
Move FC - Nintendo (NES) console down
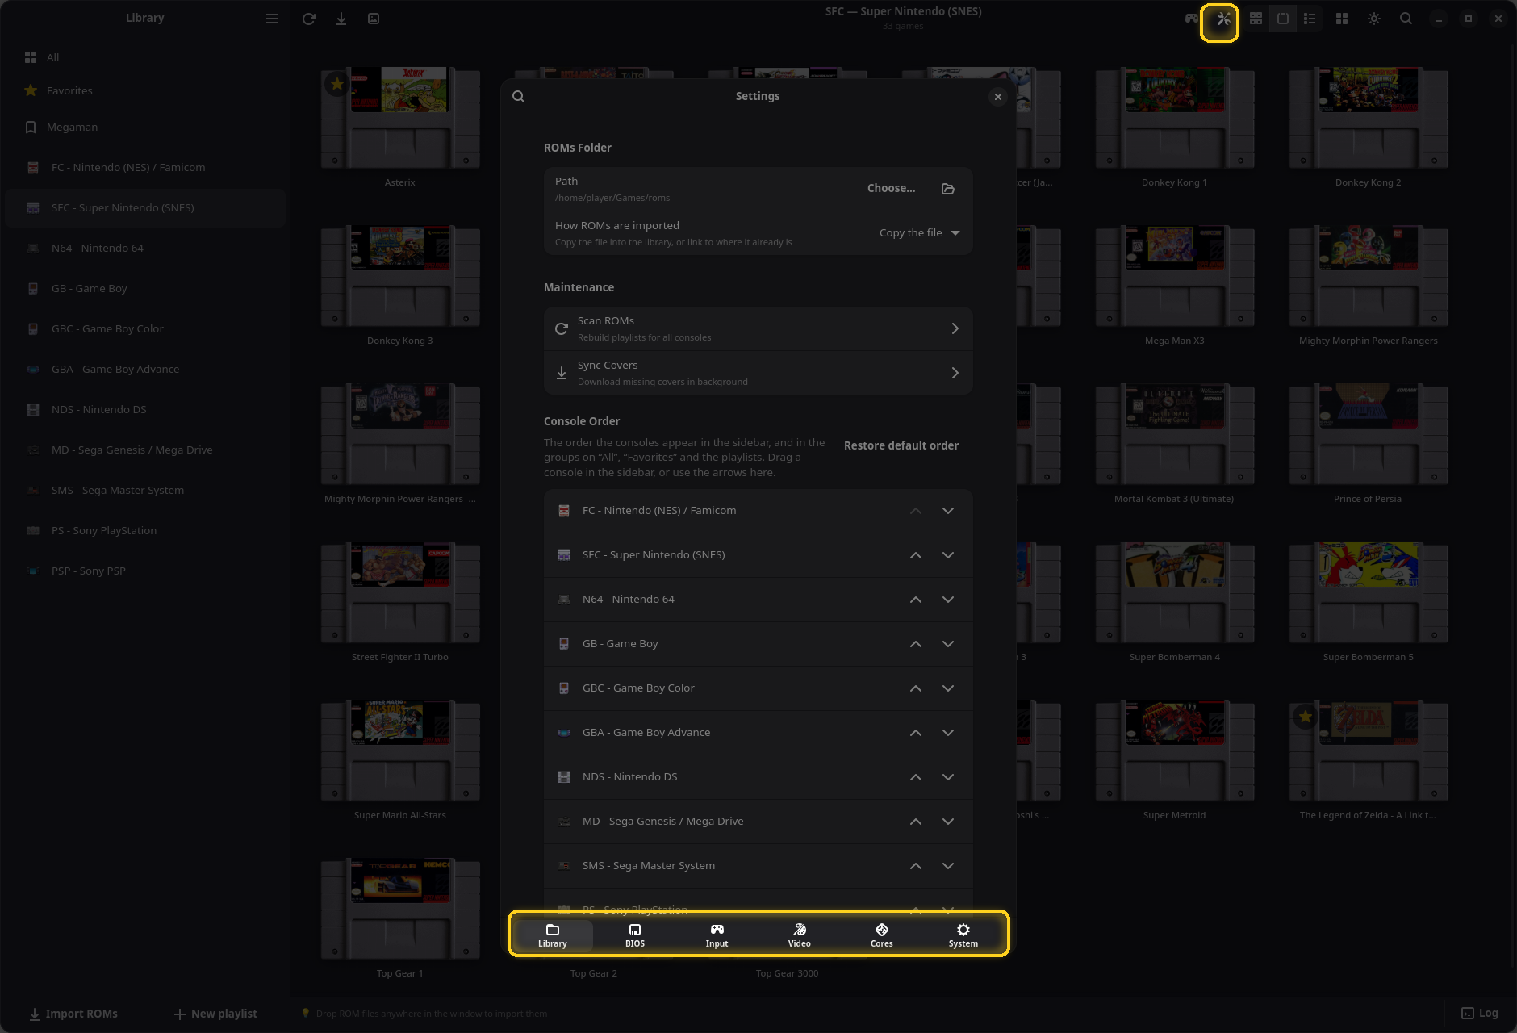[948, 511]
